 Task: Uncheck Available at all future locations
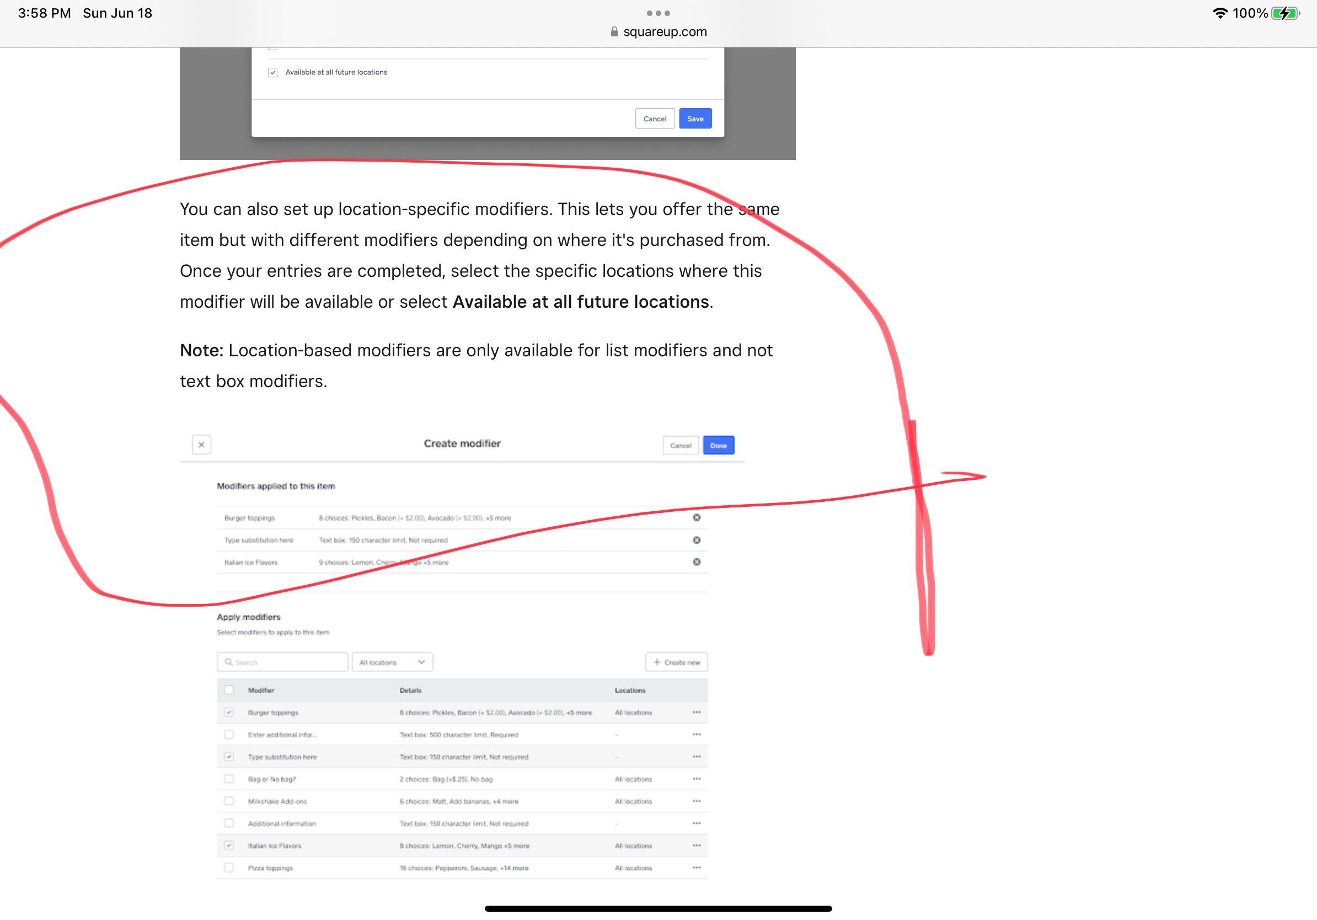click(x=273, y=73)
